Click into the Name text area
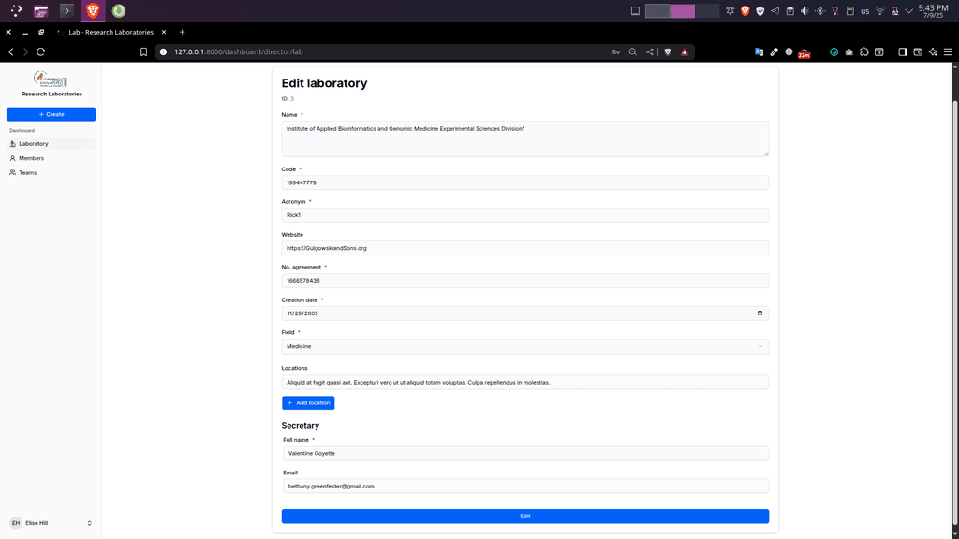The height and width of the screenshot is (539, 959). (524, 138)
